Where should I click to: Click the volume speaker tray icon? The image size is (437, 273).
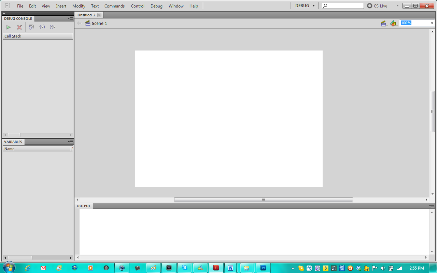click(x=383, y=268)
